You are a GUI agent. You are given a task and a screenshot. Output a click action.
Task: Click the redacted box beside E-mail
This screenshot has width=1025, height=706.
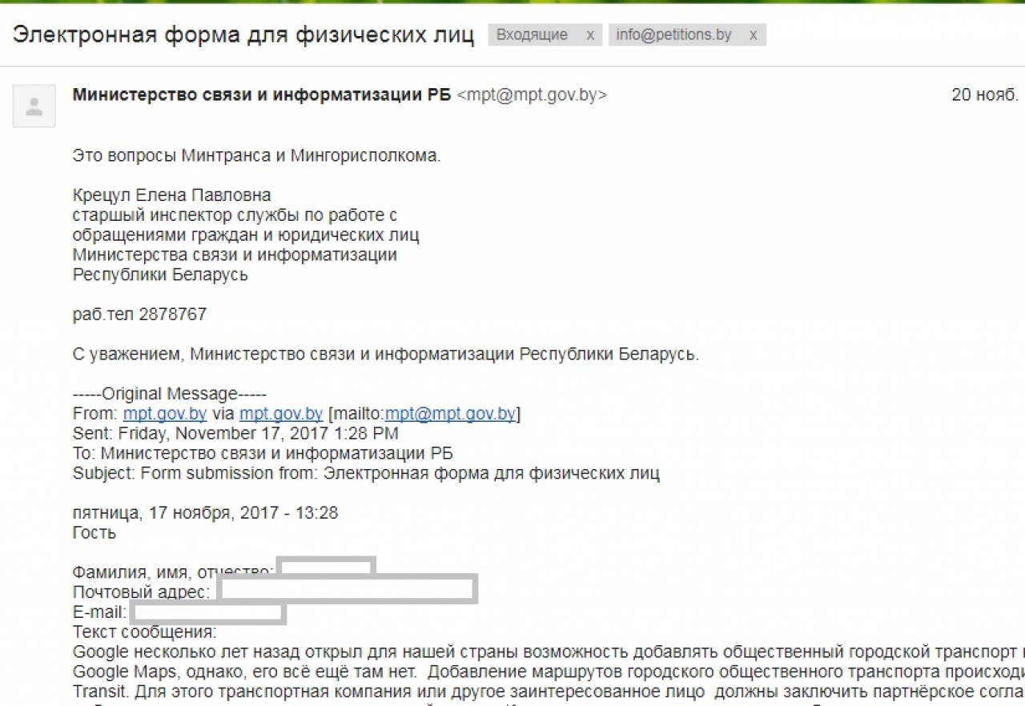[x=207, y=613]
